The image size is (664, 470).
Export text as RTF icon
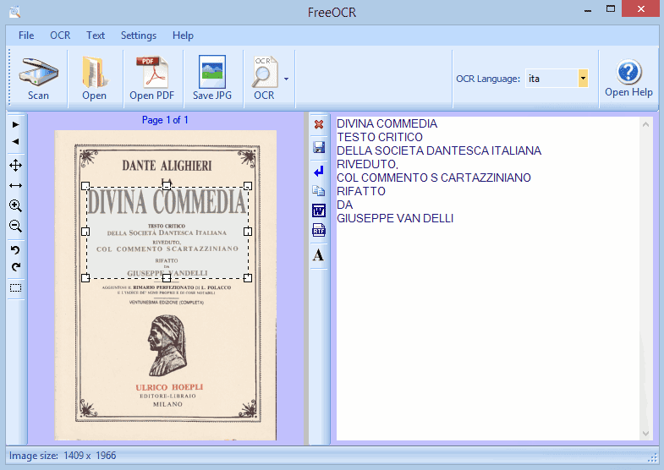pos(319,230)
